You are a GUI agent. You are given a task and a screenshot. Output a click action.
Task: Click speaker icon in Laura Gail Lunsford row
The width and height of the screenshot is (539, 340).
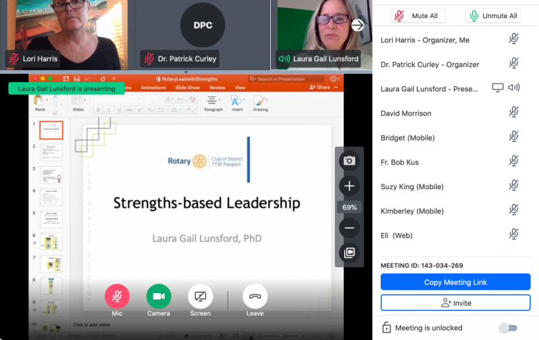point(514,88)
